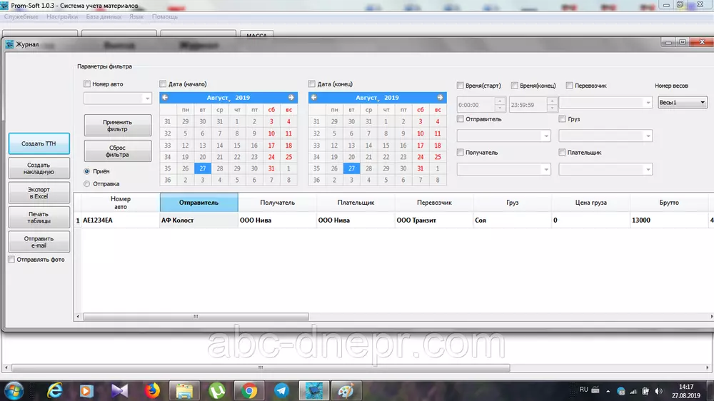The image size is (714, 401).
Task: Open the База данных menu
Action: point(104,16)
